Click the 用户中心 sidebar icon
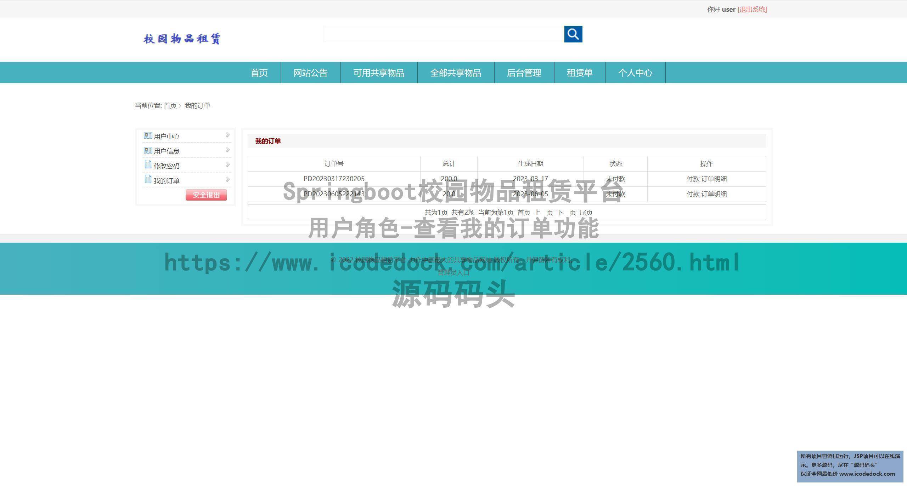Image resolution: width=907 pixels, height=486 pixels. coord(148,136)
